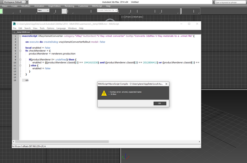Open the Tools menu in MAXScript editor
247x163 pixels.
[42, 28]
